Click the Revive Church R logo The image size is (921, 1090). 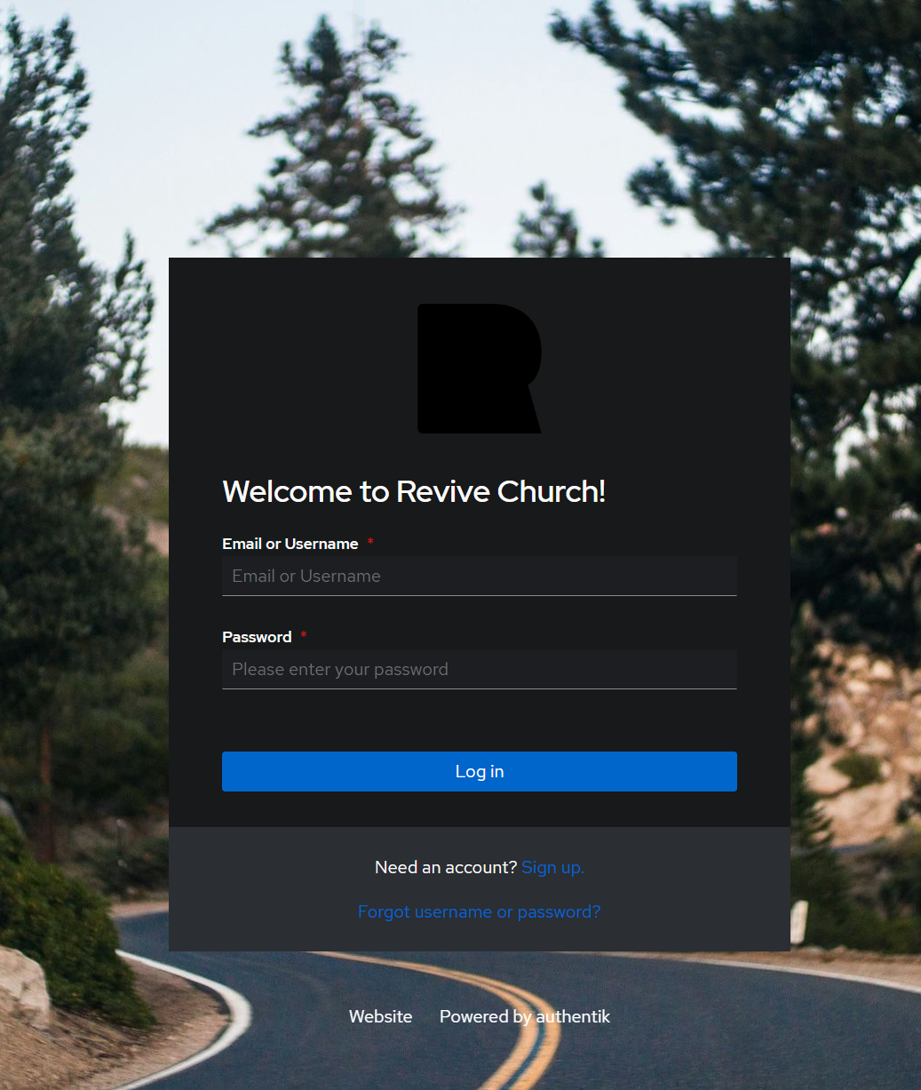479,369
